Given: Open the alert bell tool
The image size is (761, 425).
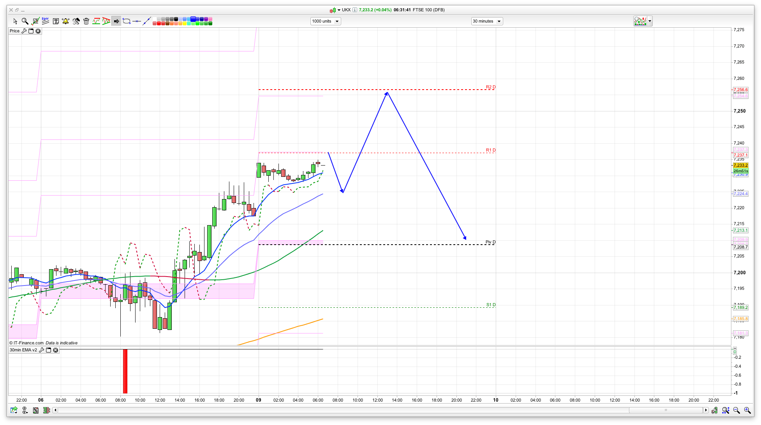Looking at the screenshot, I should (65, 21).
